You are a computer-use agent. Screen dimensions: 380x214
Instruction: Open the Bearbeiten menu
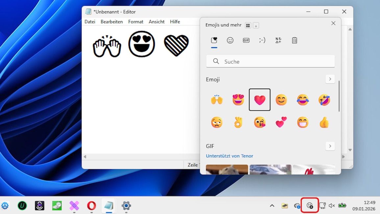pos(112,22)
